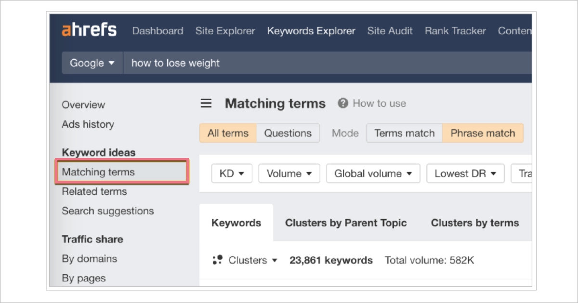Click the keyword search input field

289,63
